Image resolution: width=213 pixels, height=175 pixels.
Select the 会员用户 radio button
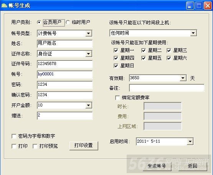pyautogui.click(x=39, y=22)
